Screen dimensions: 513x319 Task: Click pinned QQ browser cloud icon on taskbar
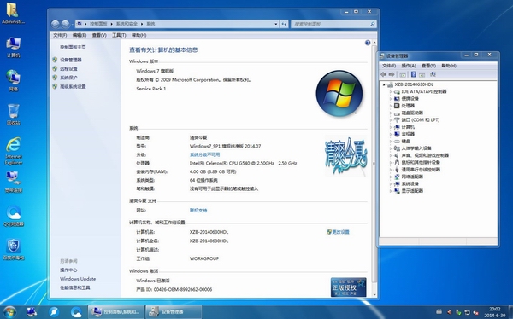[x=76, y=312]
